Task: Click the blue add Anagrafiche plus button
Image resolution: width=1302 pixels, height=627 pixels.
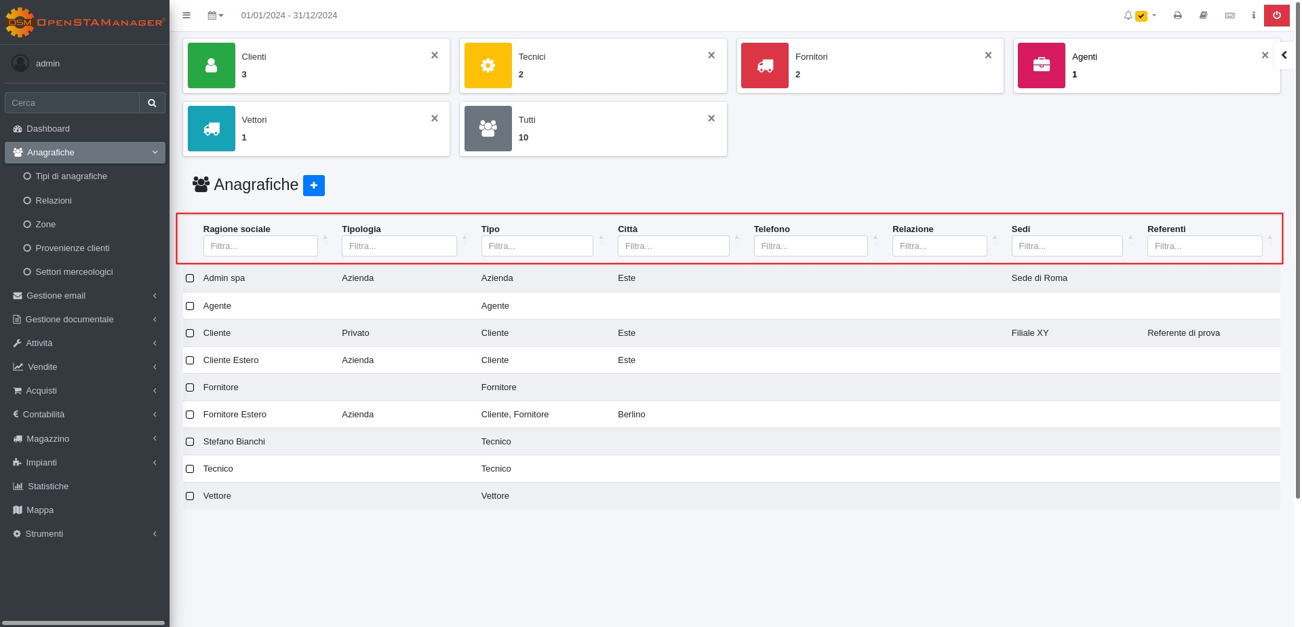Action: pyautogui.click(x=313, y=185)
